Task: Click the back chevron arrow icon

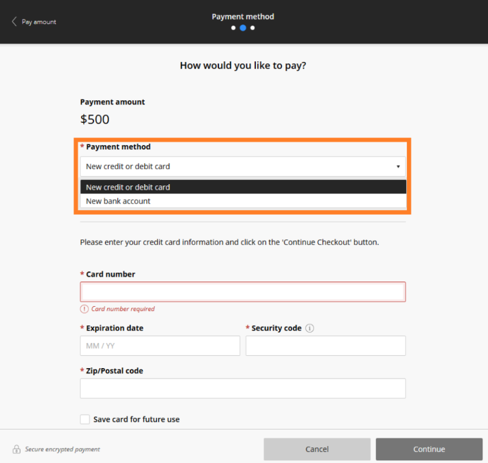Action: [x=14, y=22]
